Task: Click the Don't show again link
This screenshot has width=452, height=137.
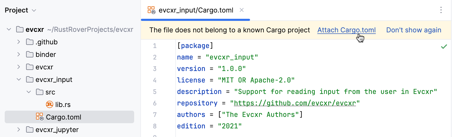Action: pyautogui.click(x=414, y=30)
